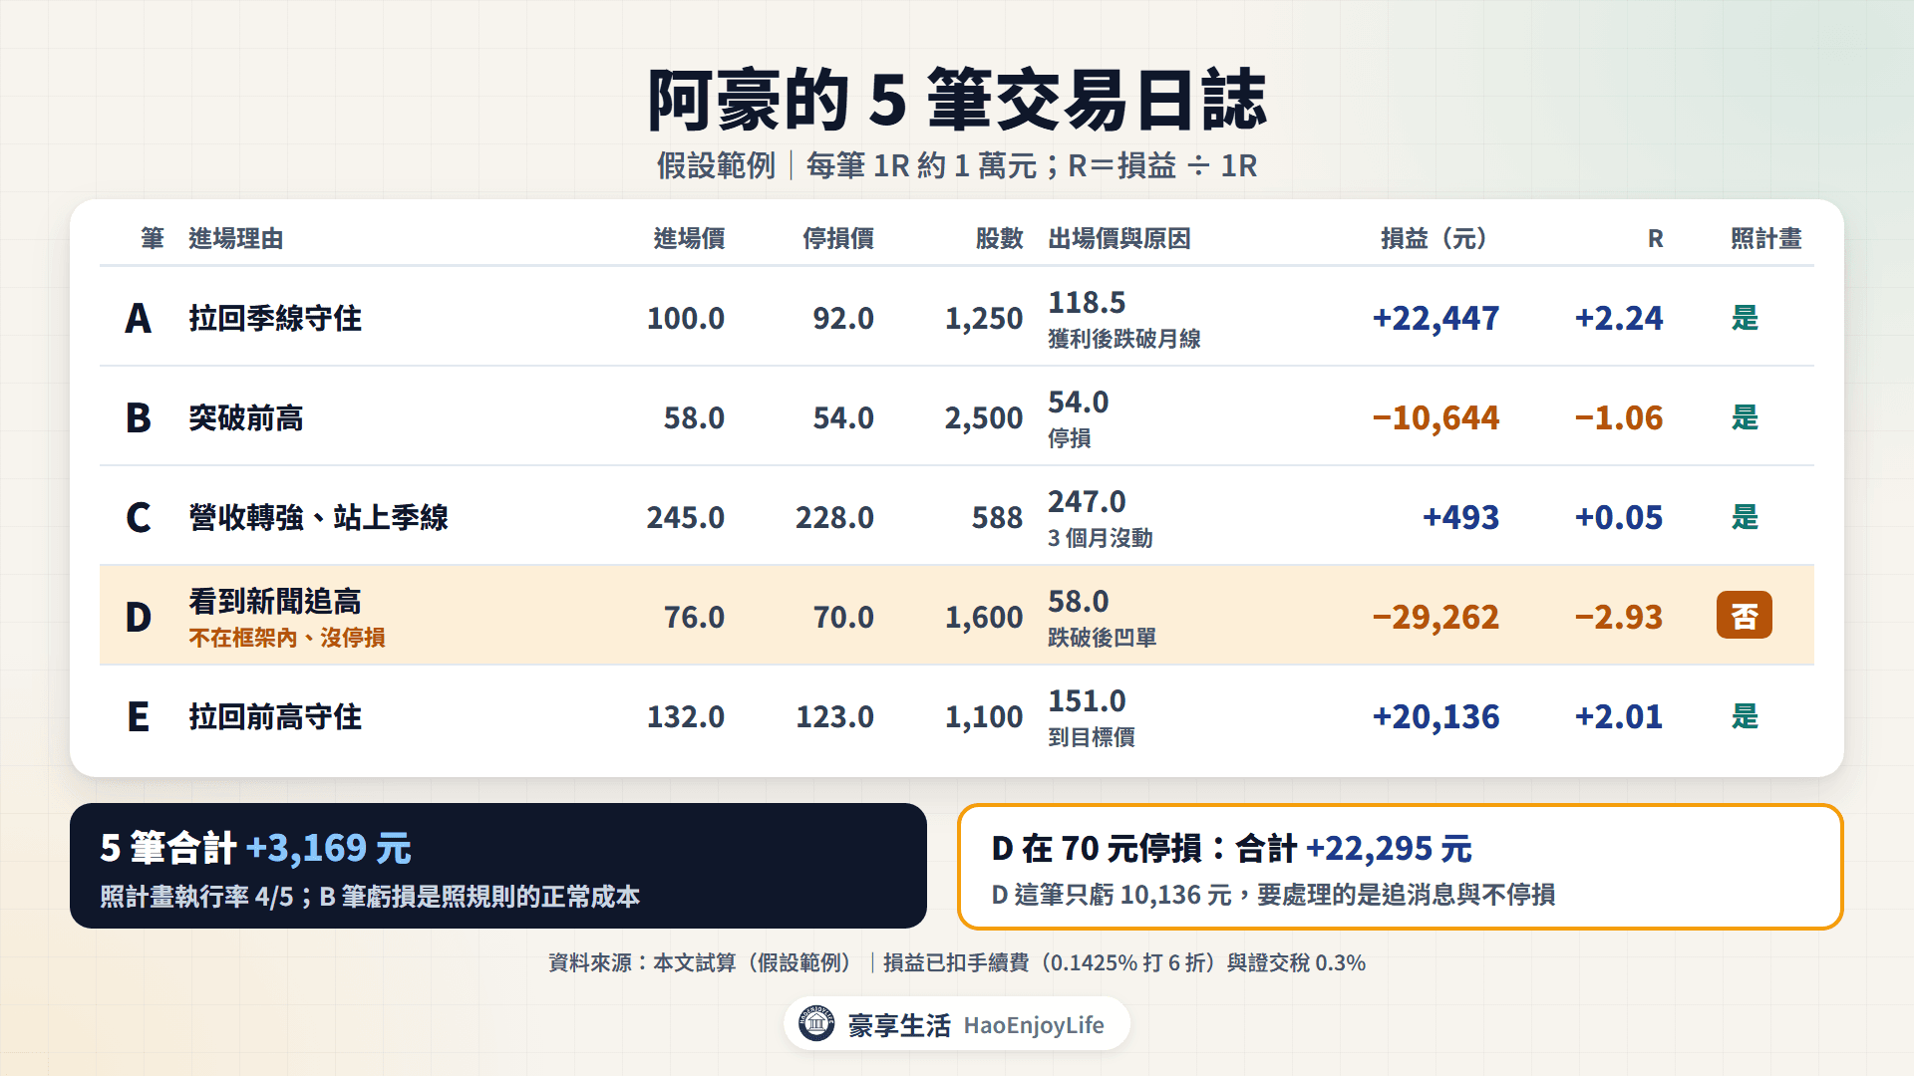Click loss value −10,644
Image resolution: width=1914 pixels, height=1076 pixels.
pyautogui.click(x=1435, y=417)
